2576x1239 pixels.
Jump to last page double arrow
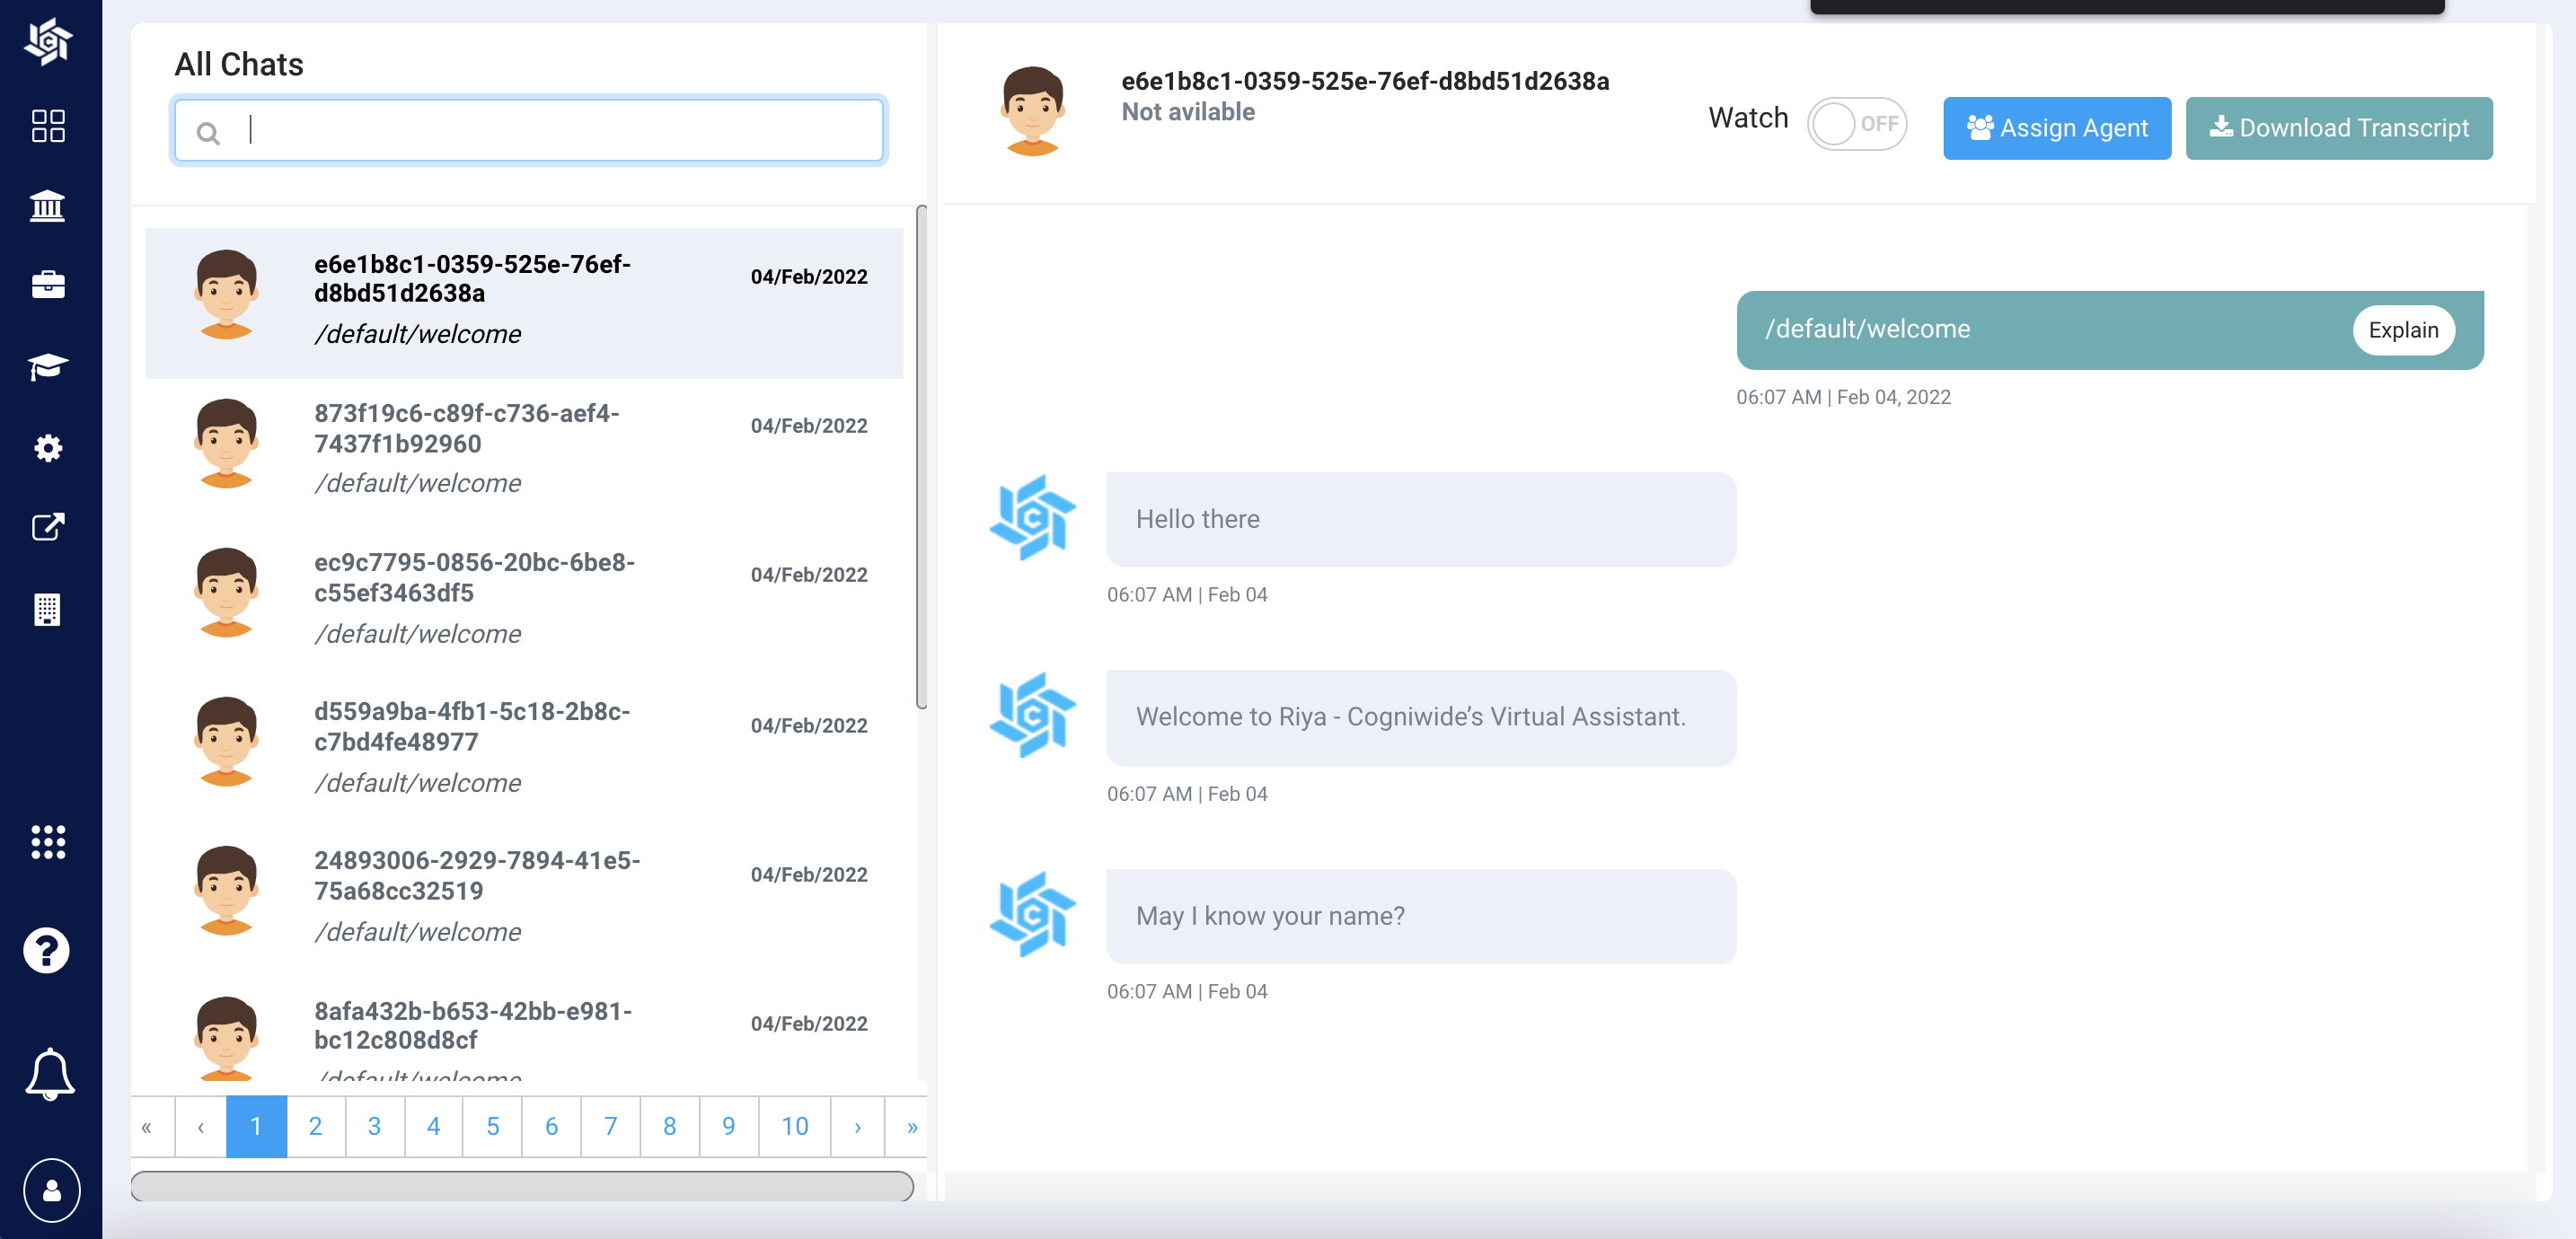[x=911, y=1127]
